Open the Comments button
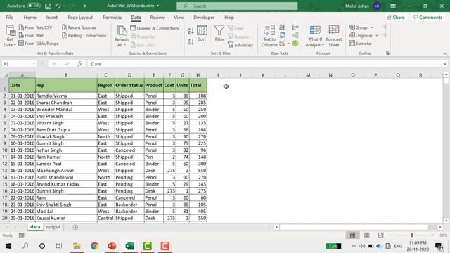This screenshot has height=253, width=450. point(427,17)
